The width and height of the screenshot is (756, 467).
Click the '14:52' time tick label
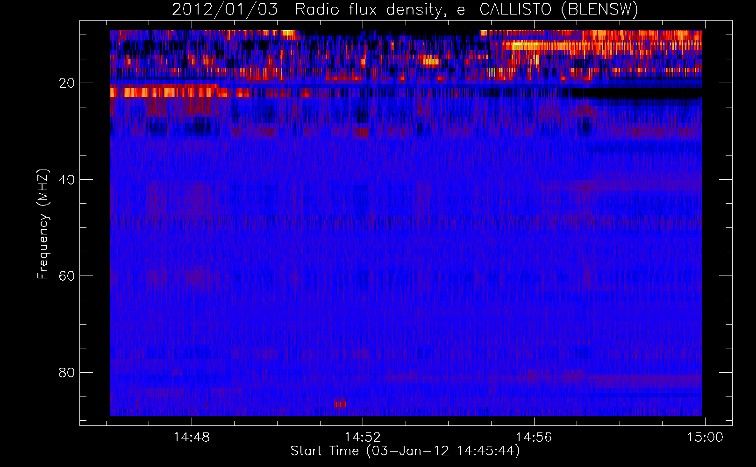click(363, 438)
